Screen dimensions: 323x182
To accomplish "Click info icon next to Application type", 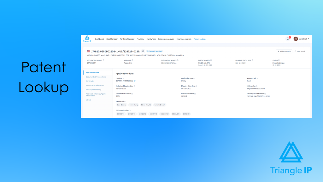I will click(x=194, y=78).
